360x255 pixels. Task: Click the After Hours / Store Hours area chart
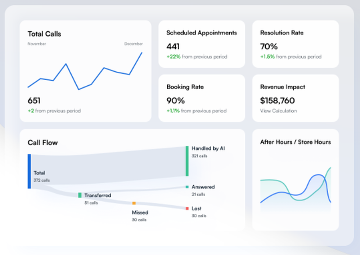(x=296, y=189)
